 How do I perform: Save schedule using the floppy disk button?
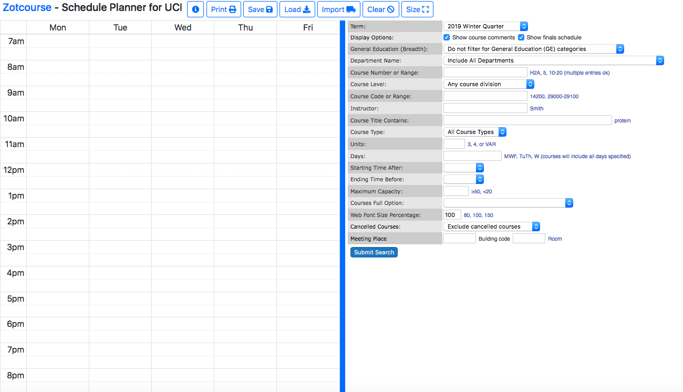click(260, 9)
